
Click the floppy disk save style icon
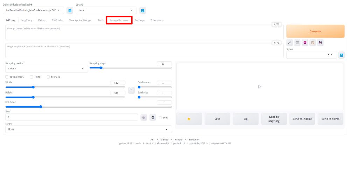[320, 43]
